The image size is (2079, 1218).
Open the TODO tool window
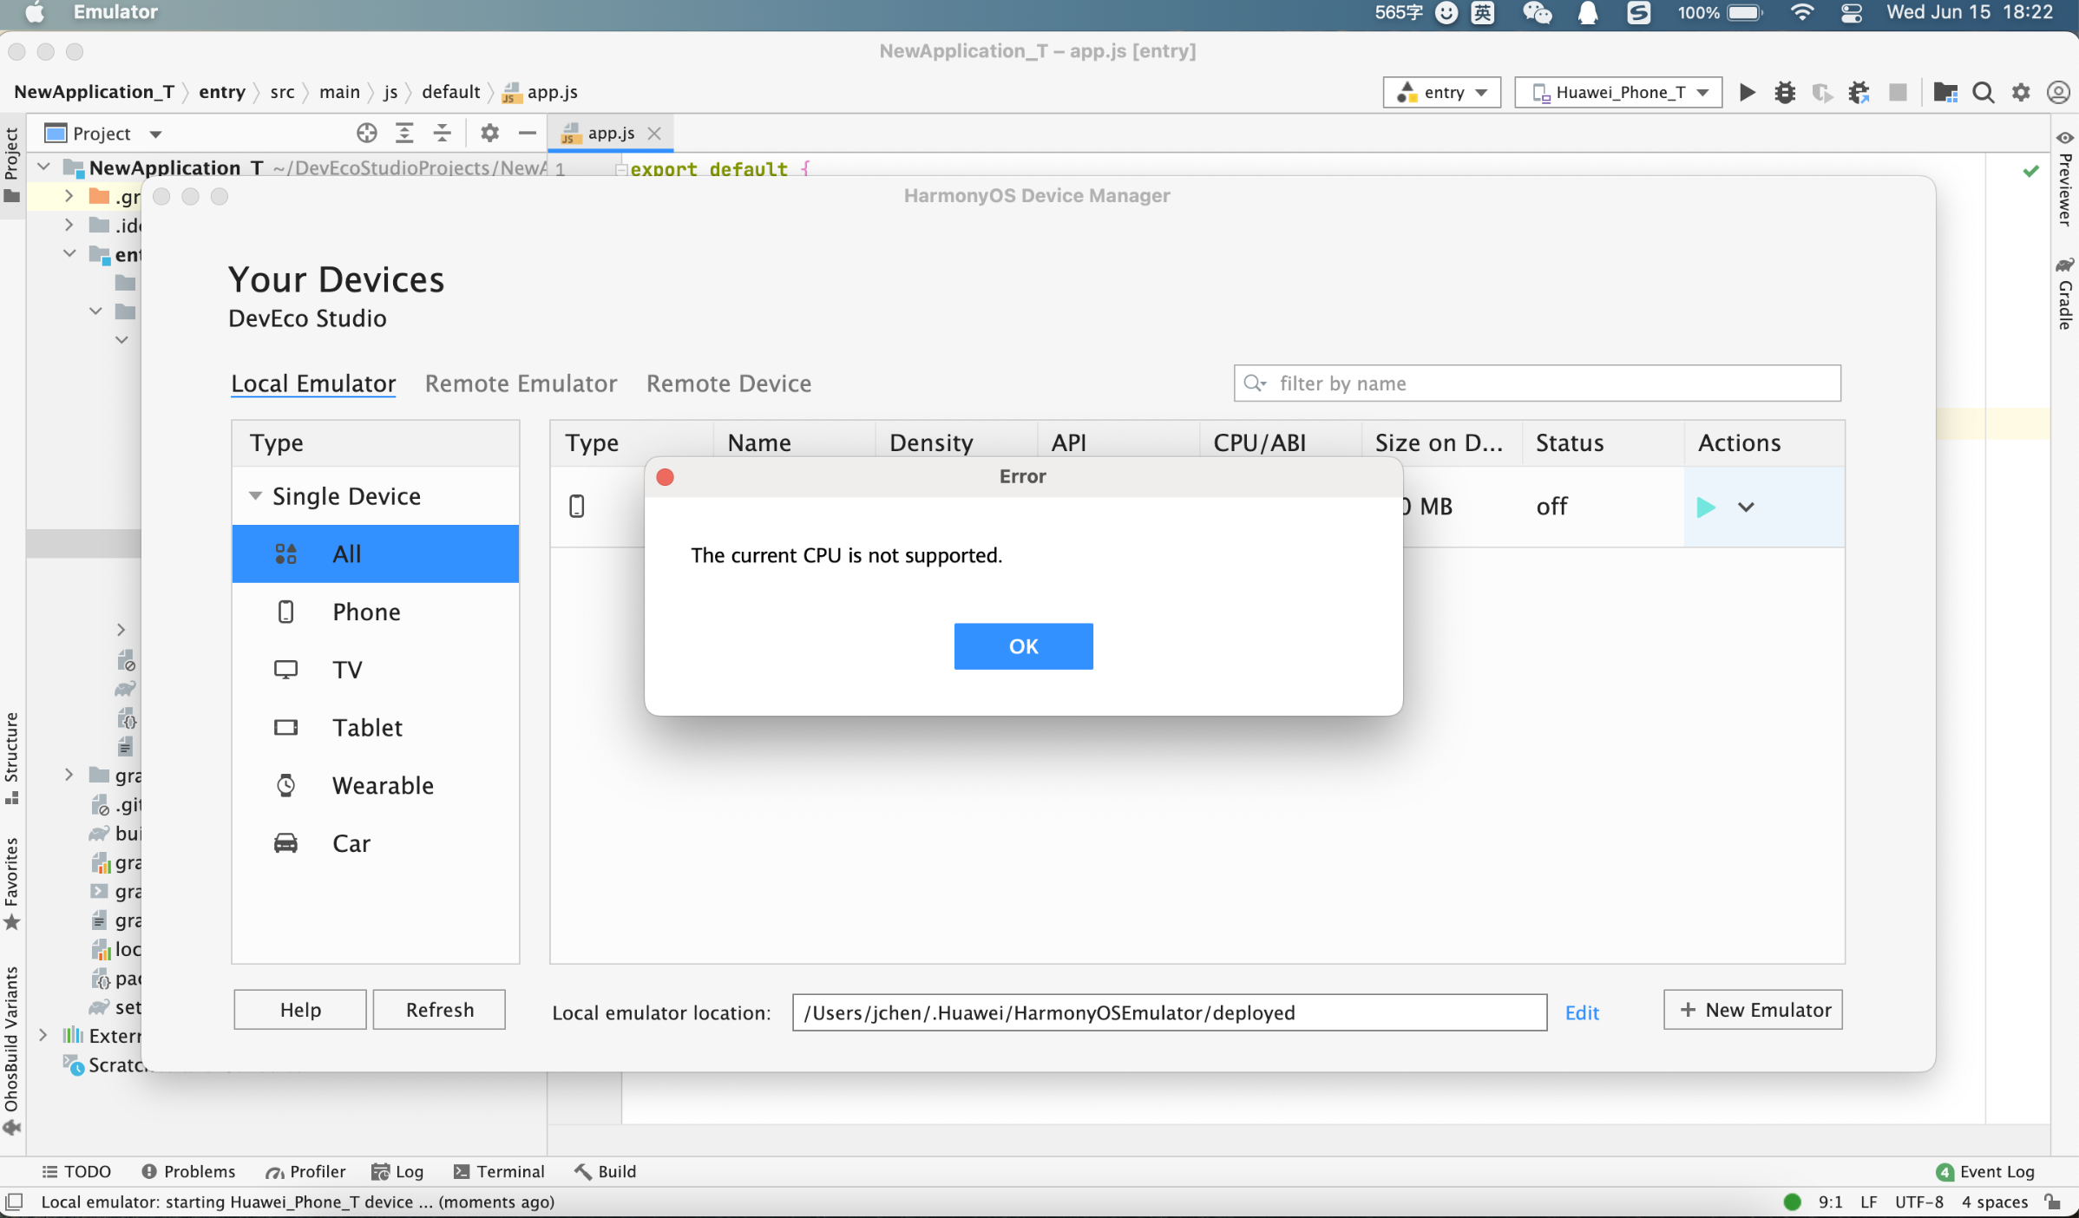[x=76, y=1171]
